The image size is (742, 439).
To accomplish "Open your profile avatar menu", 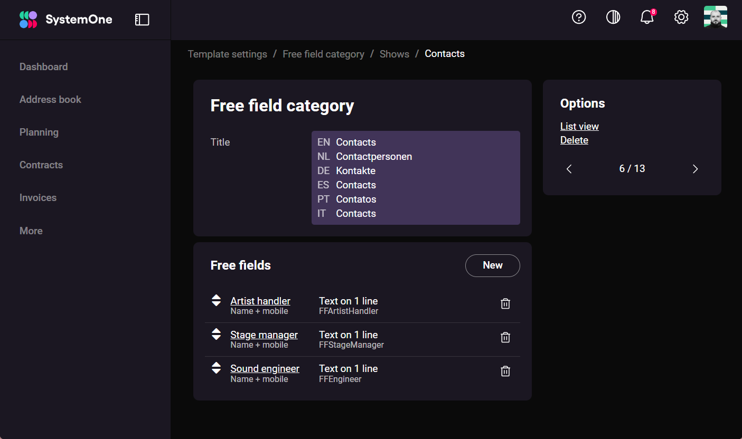I will [716, 17].
